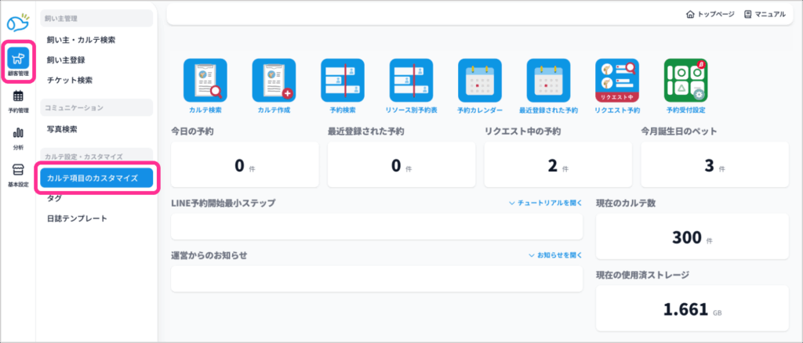
Task: Click the リクエスト中の予約 count card
Action: tap(558, 165)
